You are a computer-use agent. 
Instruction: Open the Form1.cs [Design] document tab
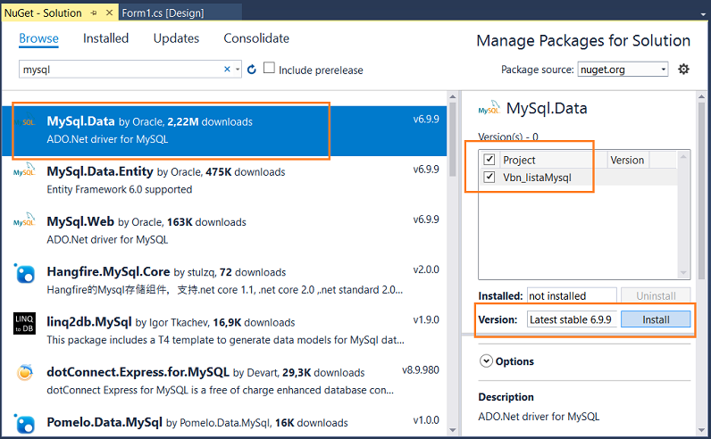click(x=163, y=13)
